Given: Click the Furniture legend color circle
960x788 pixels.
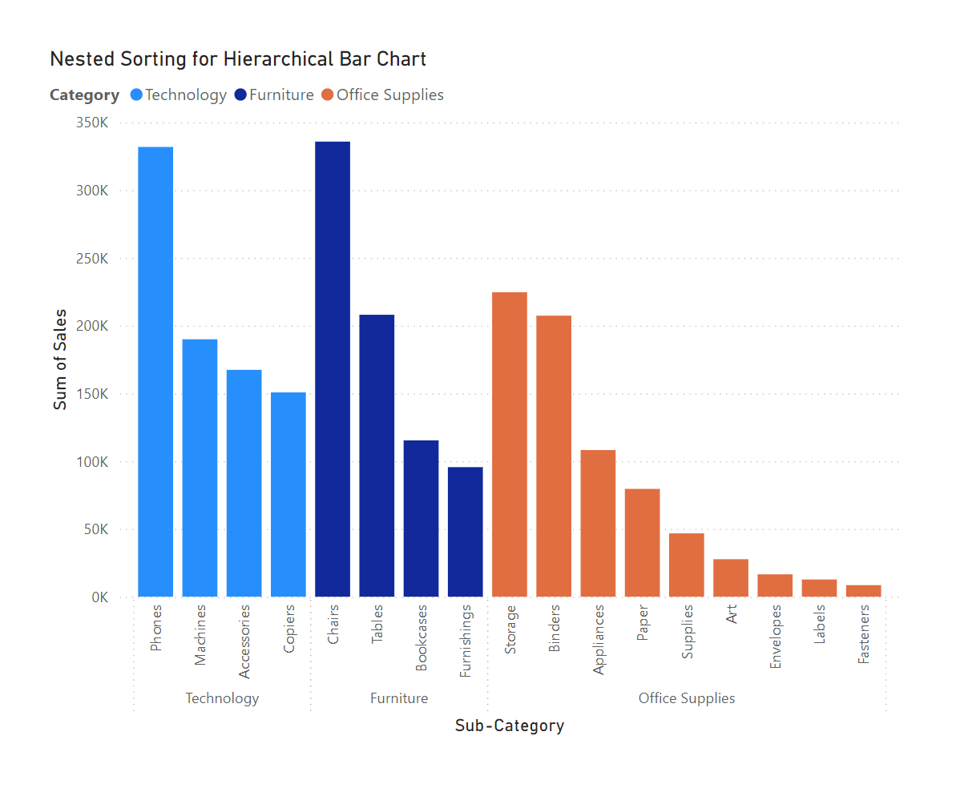Looking at the screenshot, I should tap(240, 95).
